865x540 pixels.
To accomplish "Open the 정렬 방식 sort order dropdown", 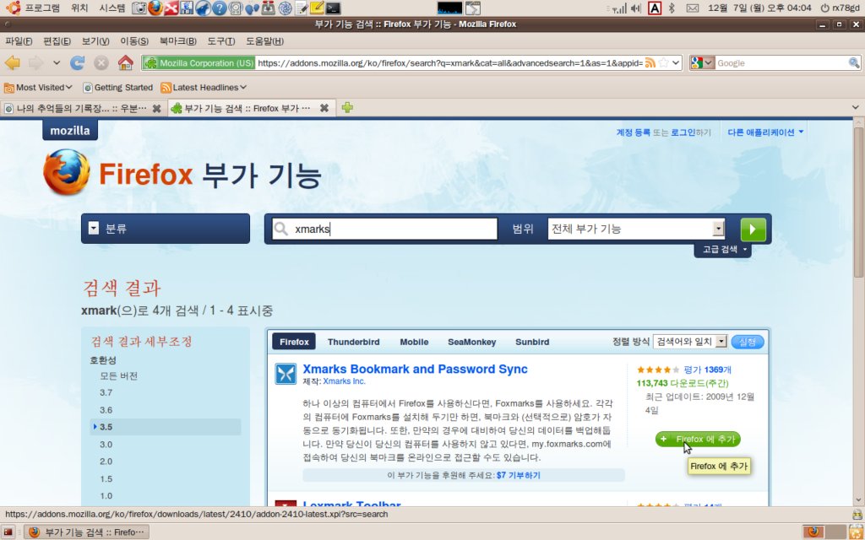I will tap(690, 342).
